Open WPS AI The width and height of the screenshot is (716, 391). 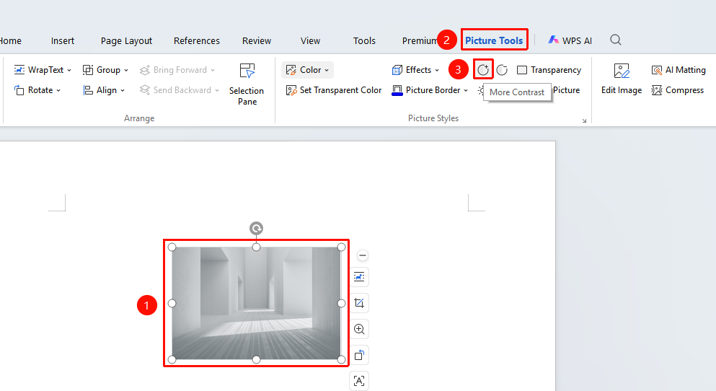570,40
